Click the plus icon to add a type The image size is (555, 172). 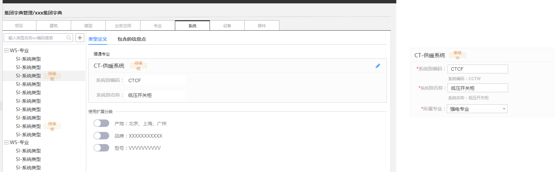(80, 38)
